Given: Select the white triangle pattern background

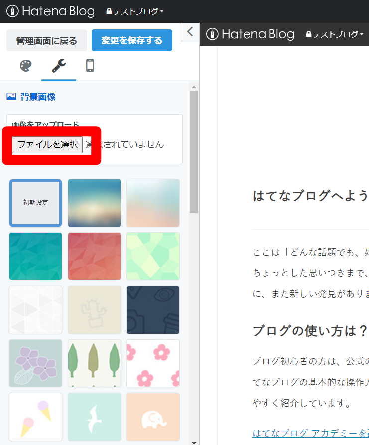Looking at the screenshot, I should click(35, 310).
